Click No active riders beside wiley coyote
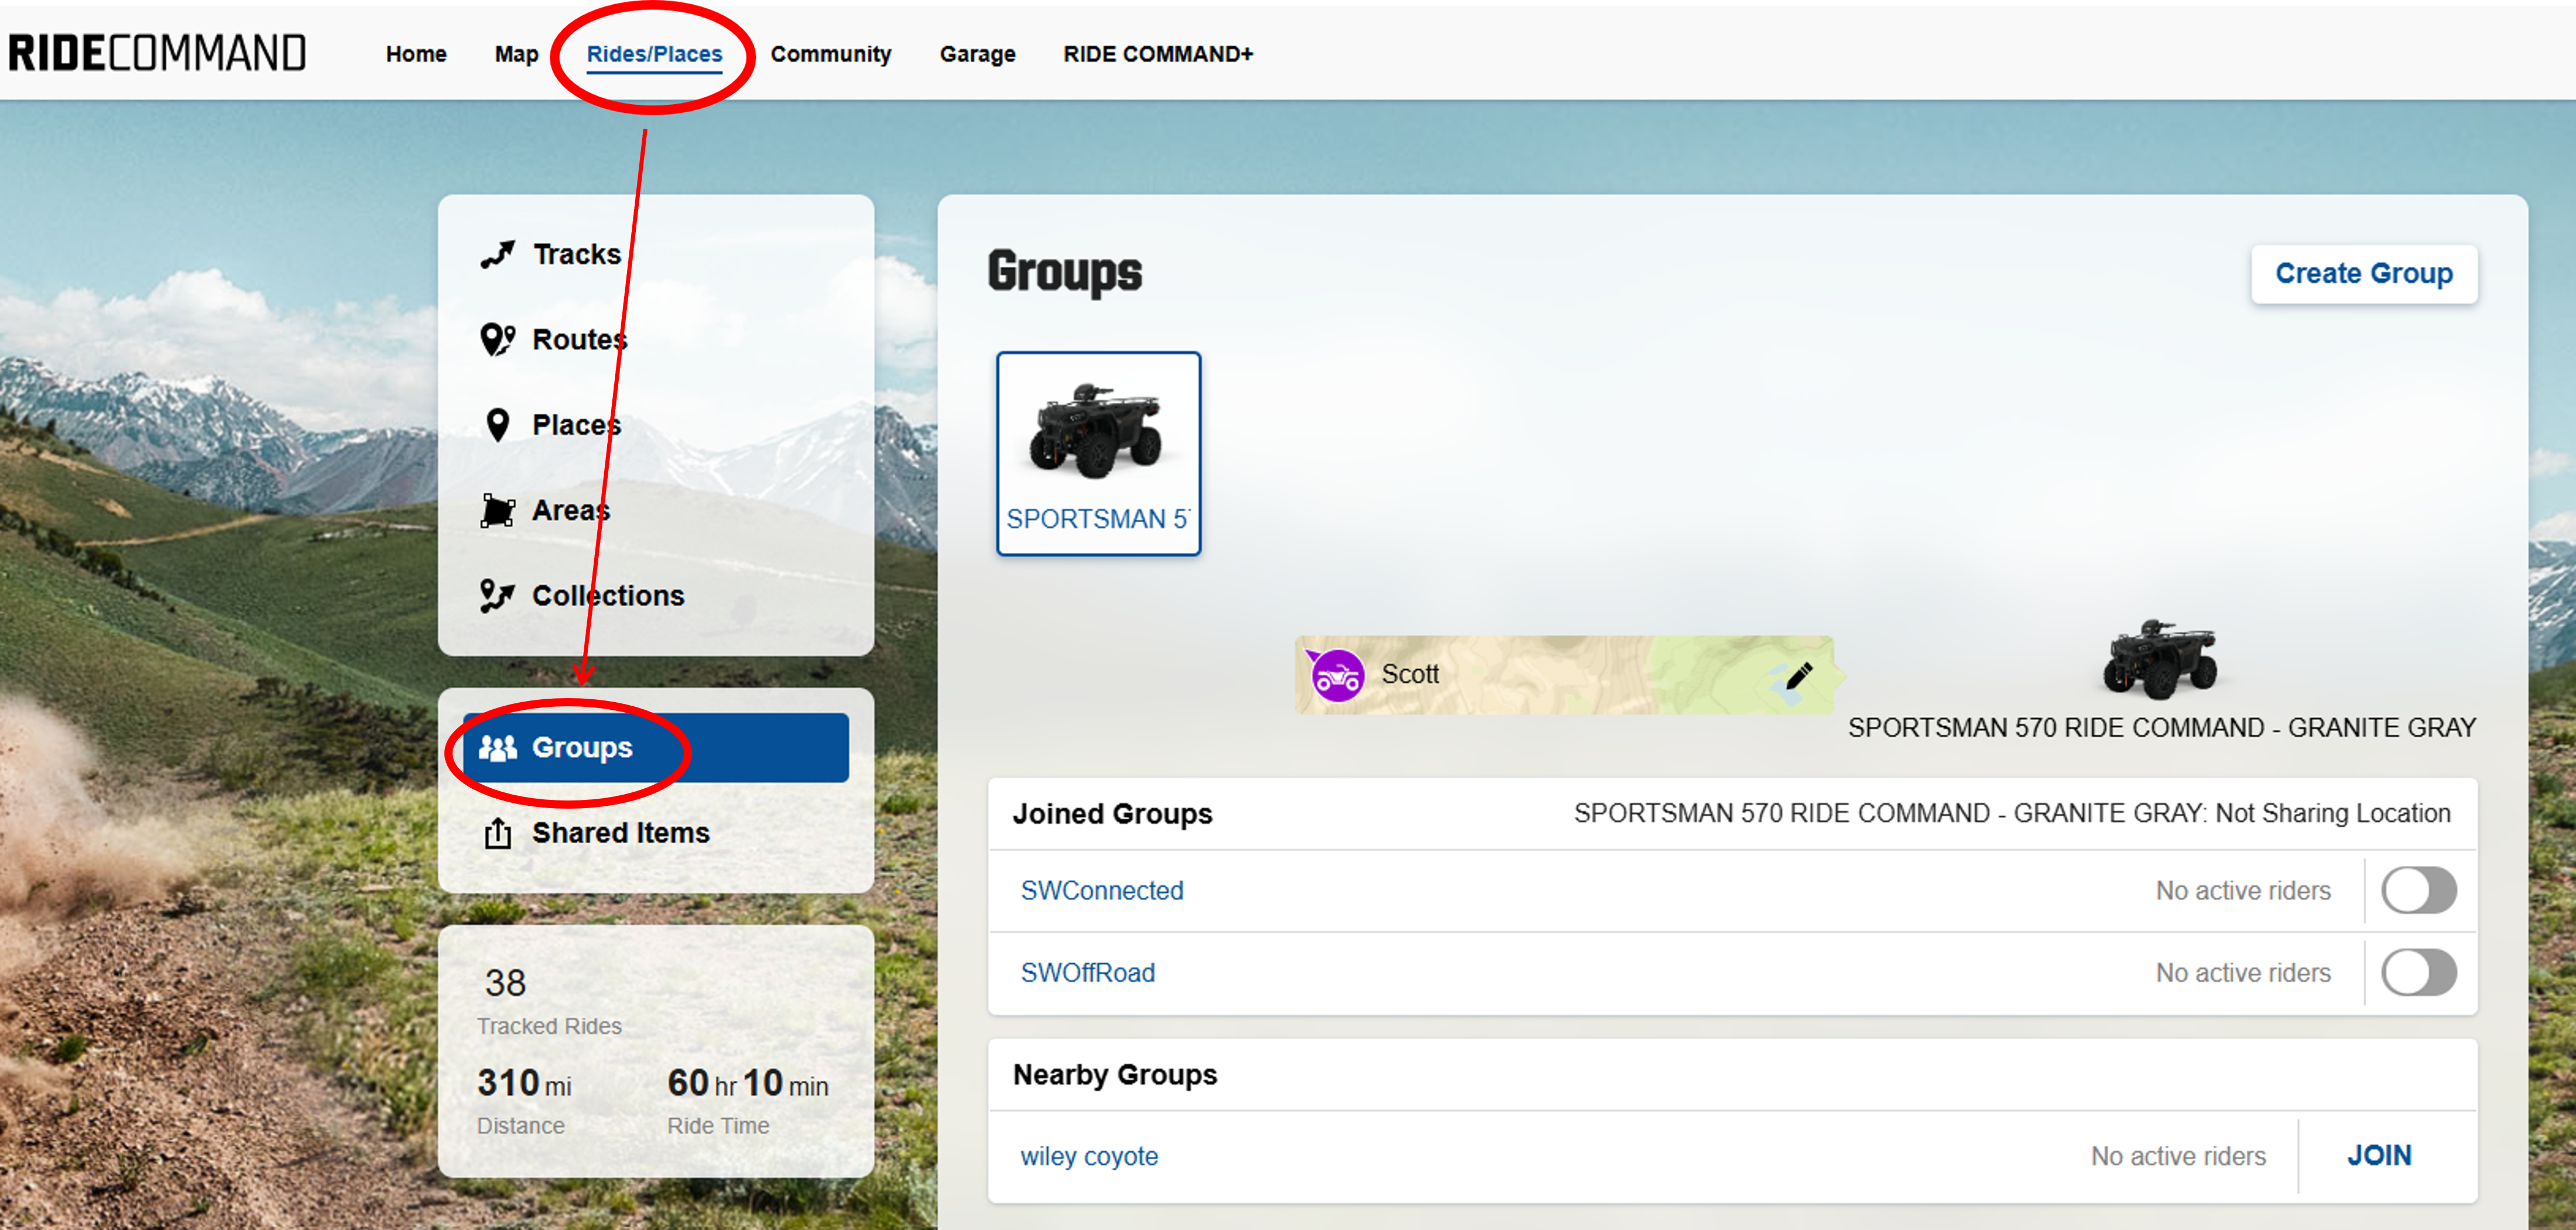The image size is (2576, 1230). tap(2178, 1156)
